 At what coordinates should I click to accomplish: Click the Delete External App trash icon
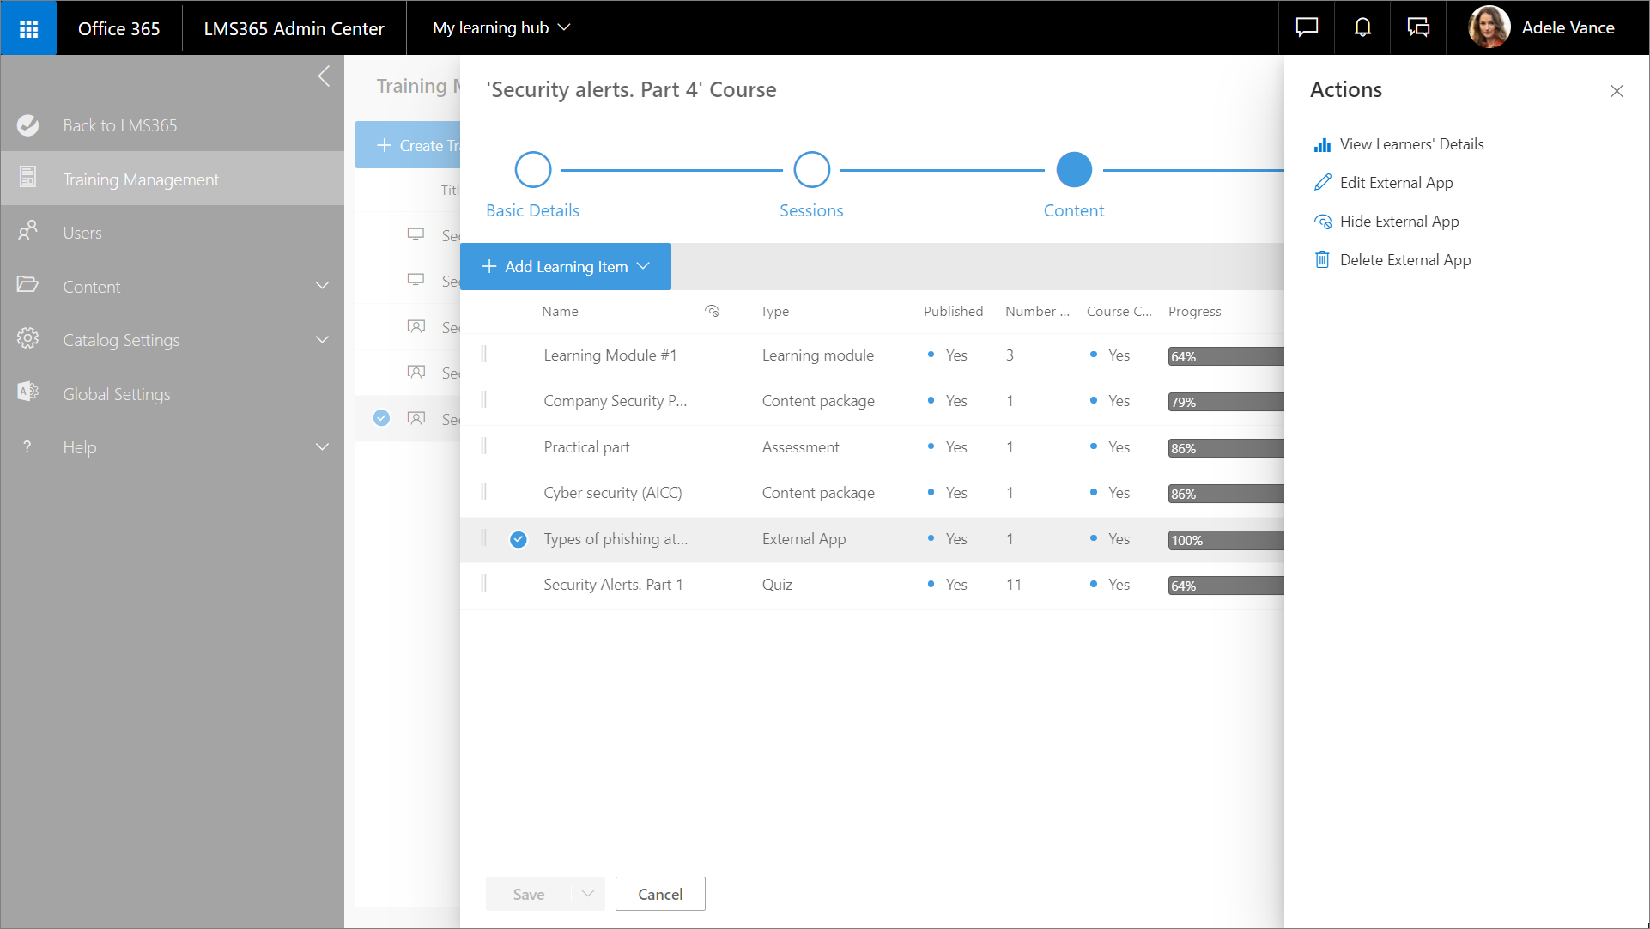[x=1322, y=260]
